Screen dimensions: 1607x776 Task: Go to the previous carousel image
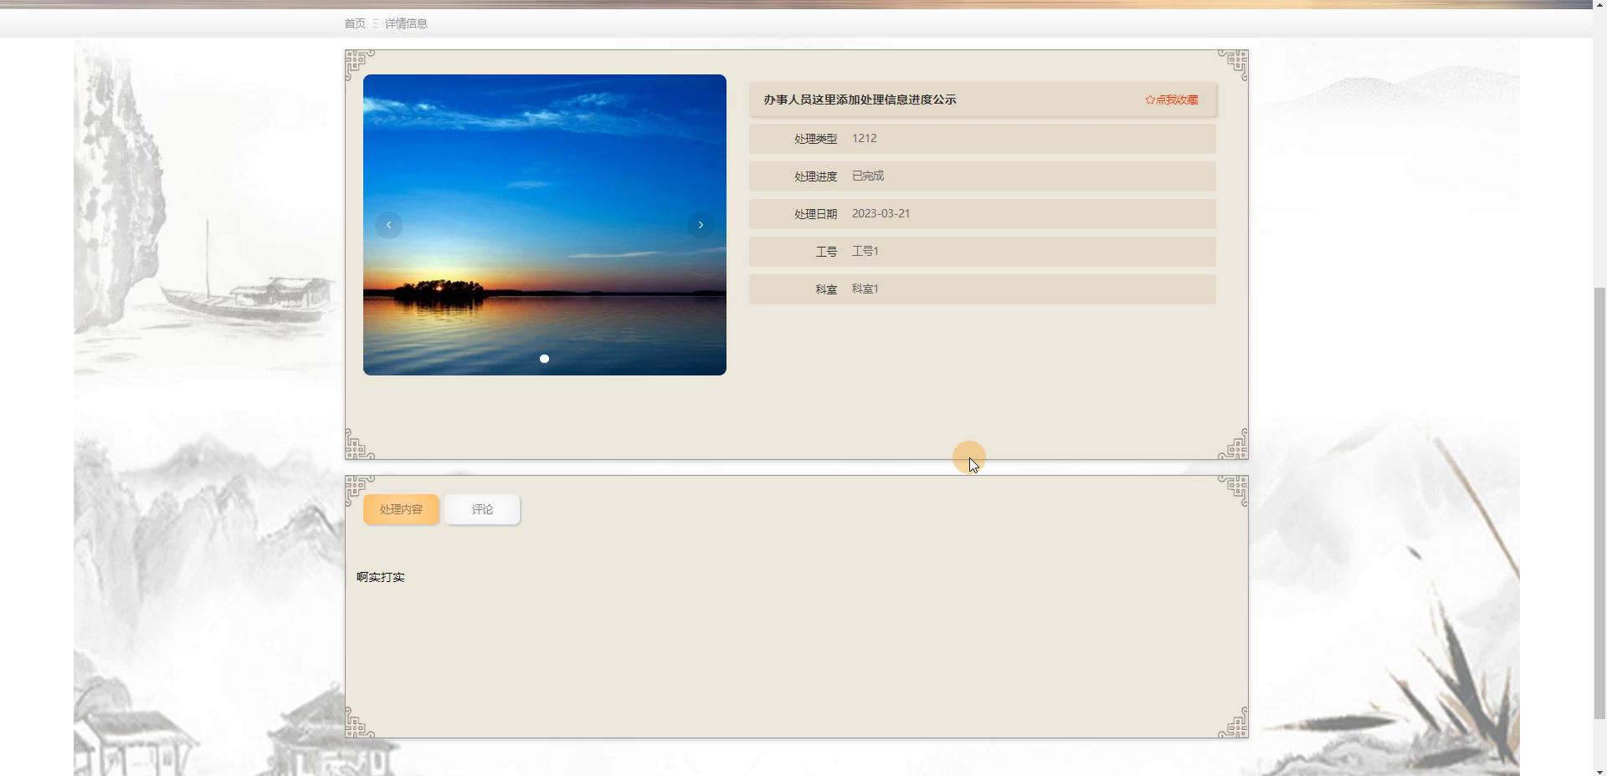click(x=388, y=225)
